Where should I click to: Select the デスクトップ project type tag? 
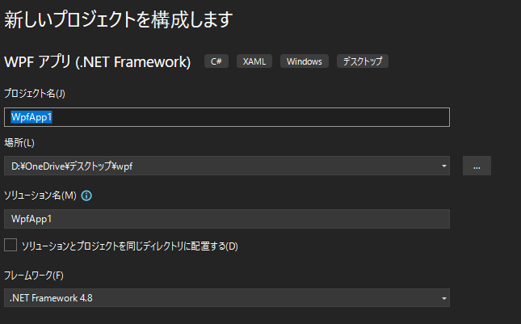click(x=363, y=61)
